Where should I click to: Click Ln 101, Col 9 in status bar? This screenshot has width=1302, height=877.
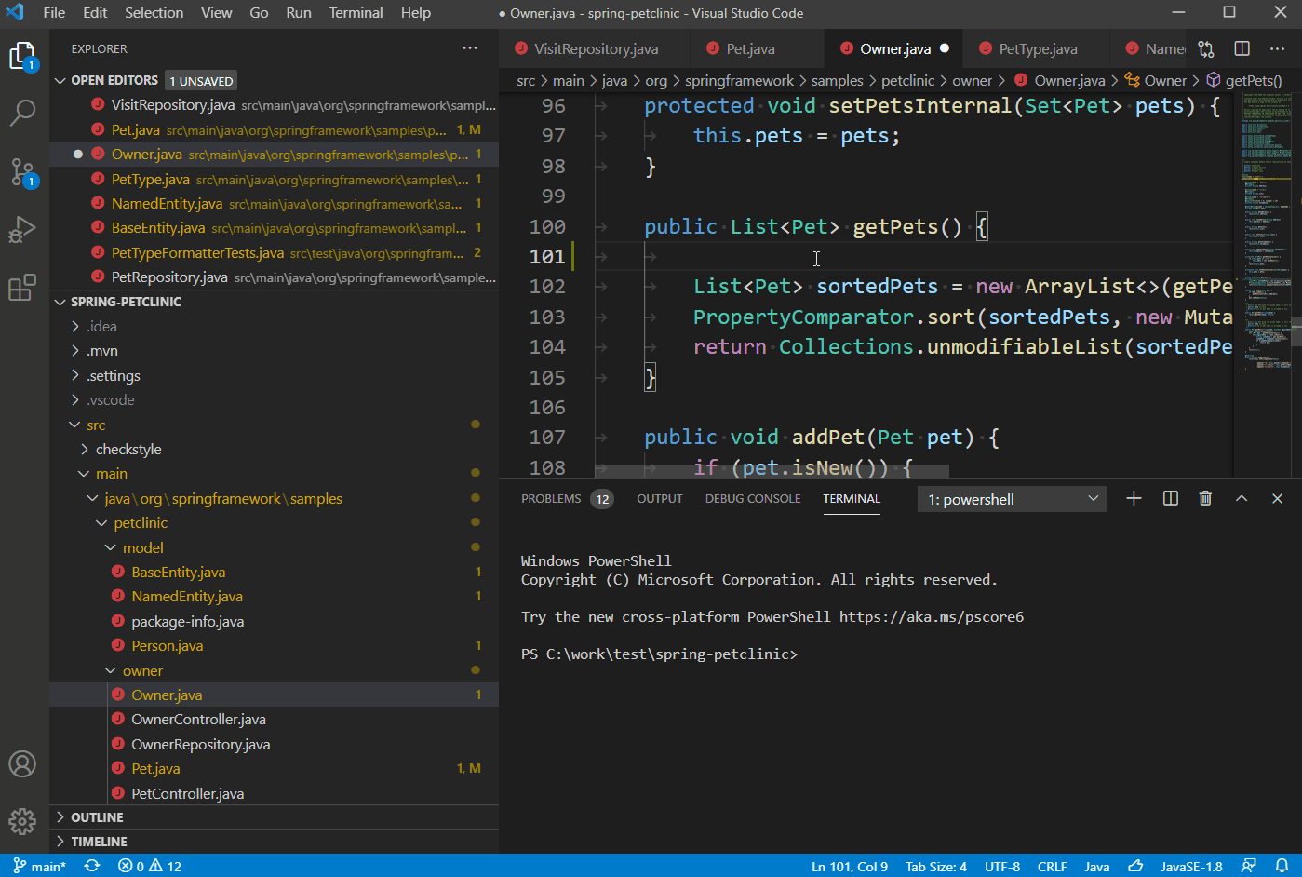850,866
